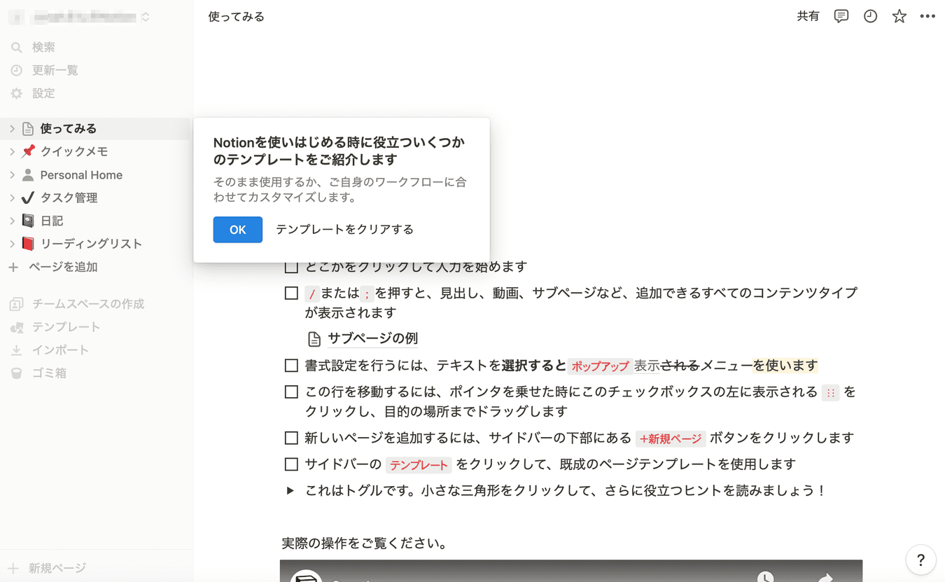Viewport: 945px width, 582px height.
Task: Open 更新一覧 updates list
Action: [55, 71]
